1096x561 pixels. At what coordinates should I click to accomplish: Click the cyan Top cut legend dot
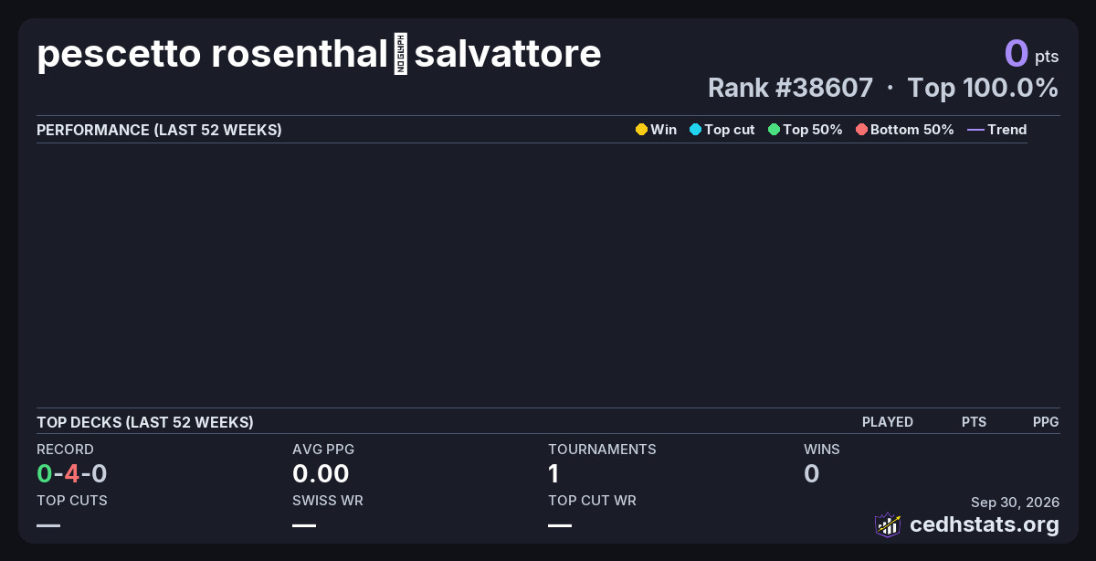coord(695,130)
